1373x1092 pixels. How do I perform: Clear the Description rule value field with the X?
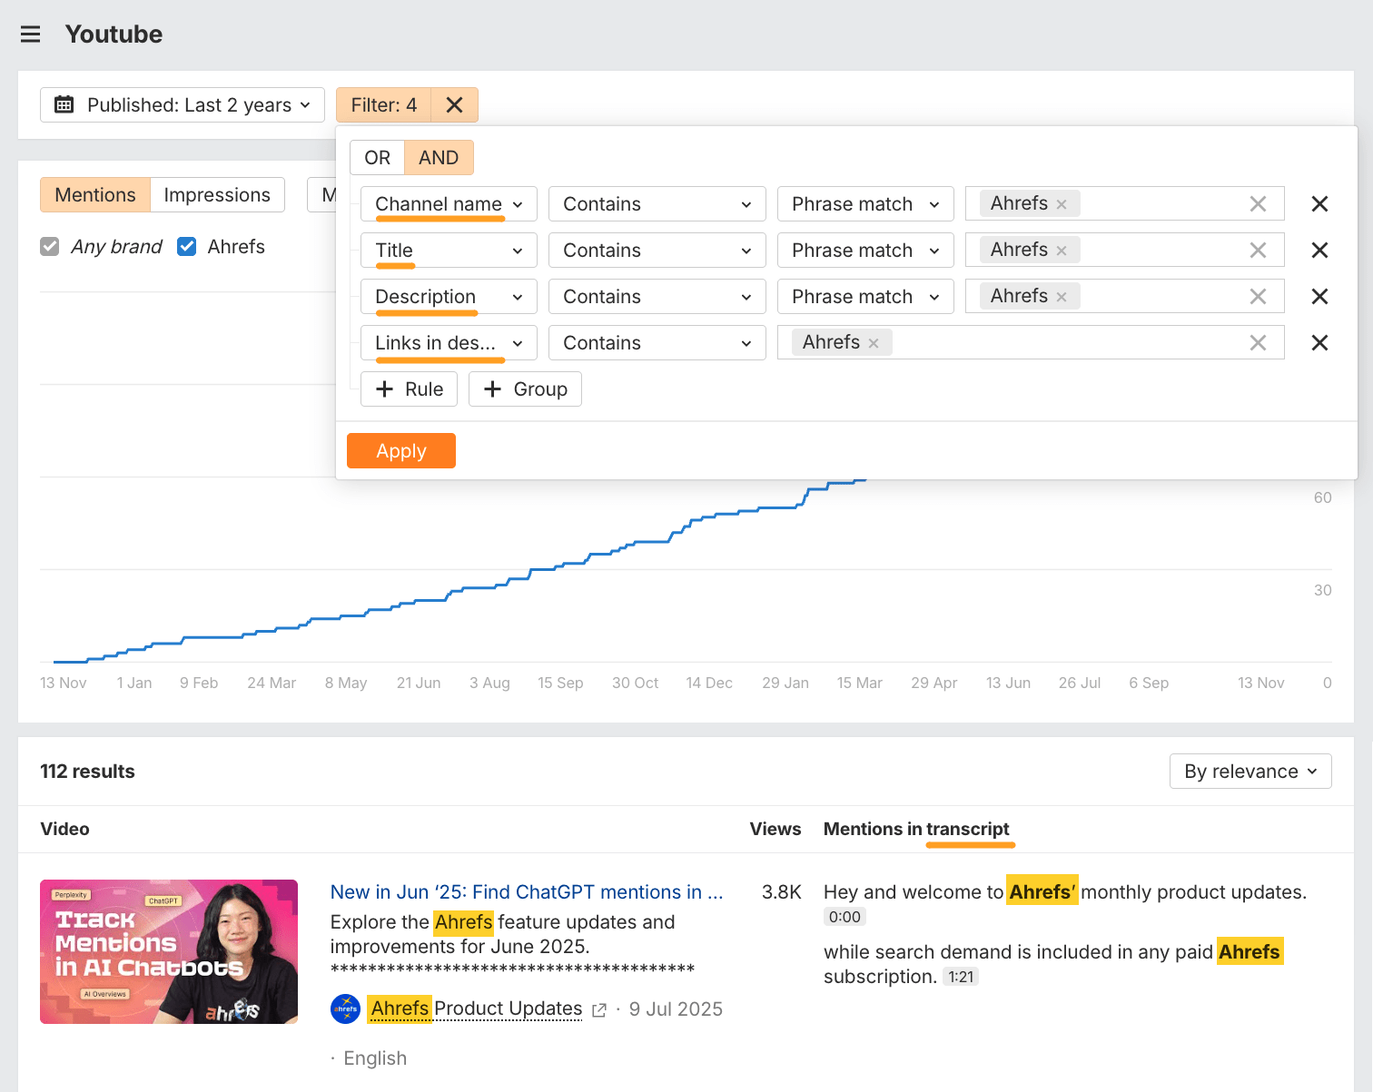(x=1258, y=296)
